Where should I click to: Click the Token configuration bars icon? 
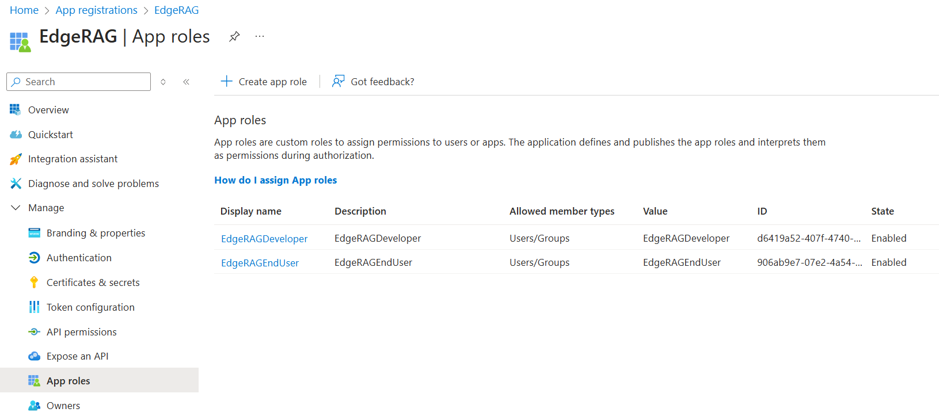(34, 307)
